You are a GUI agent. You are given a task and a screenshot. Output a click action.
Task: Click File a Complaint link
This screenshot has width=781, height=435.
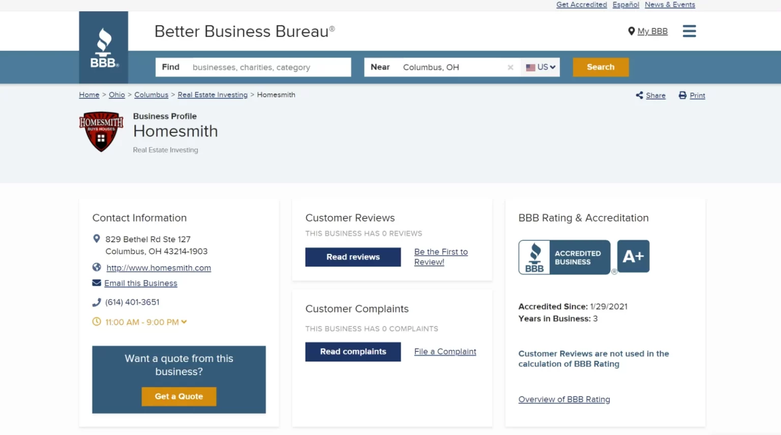(445, 352)
